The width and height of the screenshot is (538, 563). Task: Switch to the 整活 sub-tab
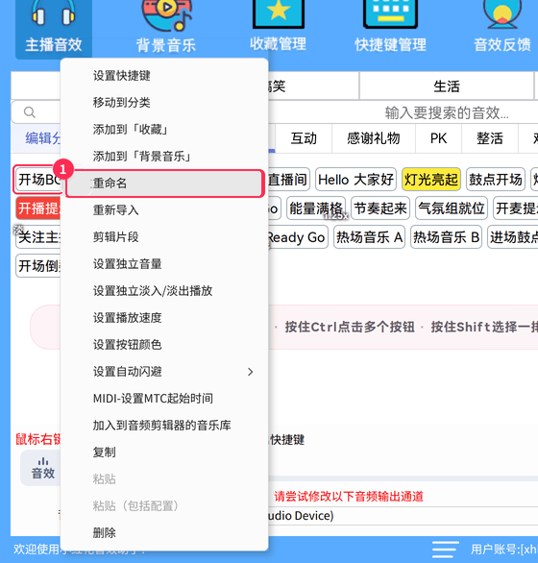(490, 138)
